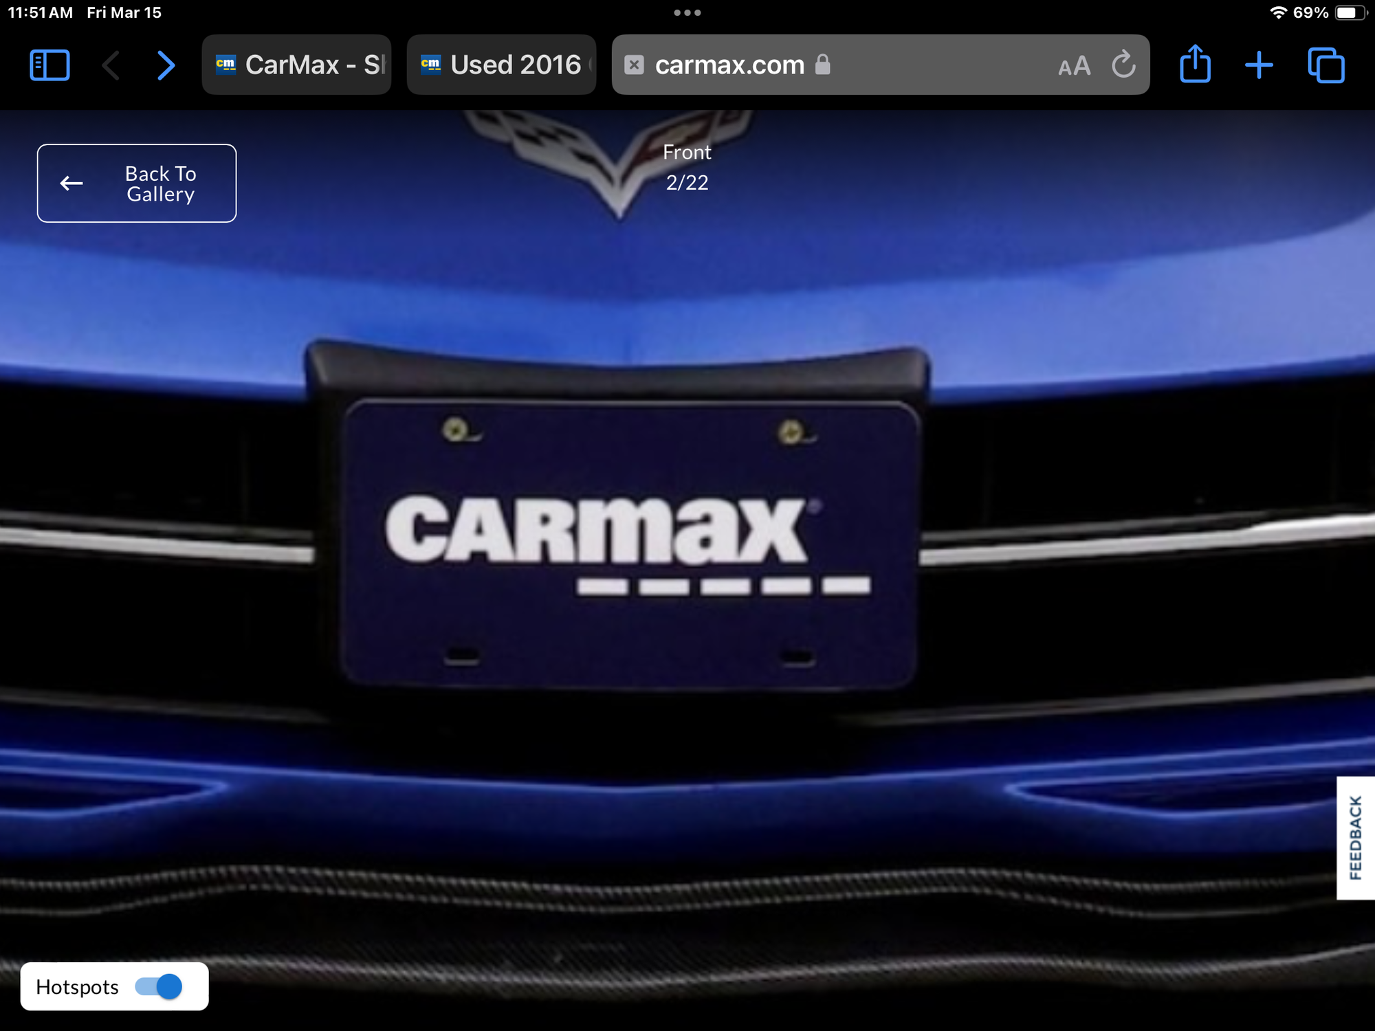Click the back navigation arrow
This screenshot has height=1031, width=1375.
[110, 65]
